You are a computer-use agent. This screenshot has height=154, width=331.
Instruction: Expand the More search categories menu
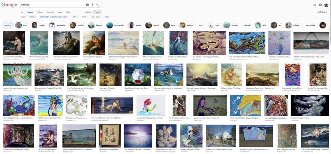point(68,12)
